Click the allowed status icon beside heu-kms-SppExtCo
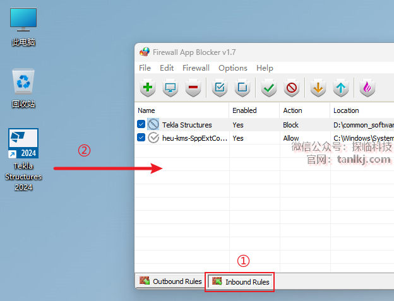Viewport: 394px width, 301px height. [153, 138]
